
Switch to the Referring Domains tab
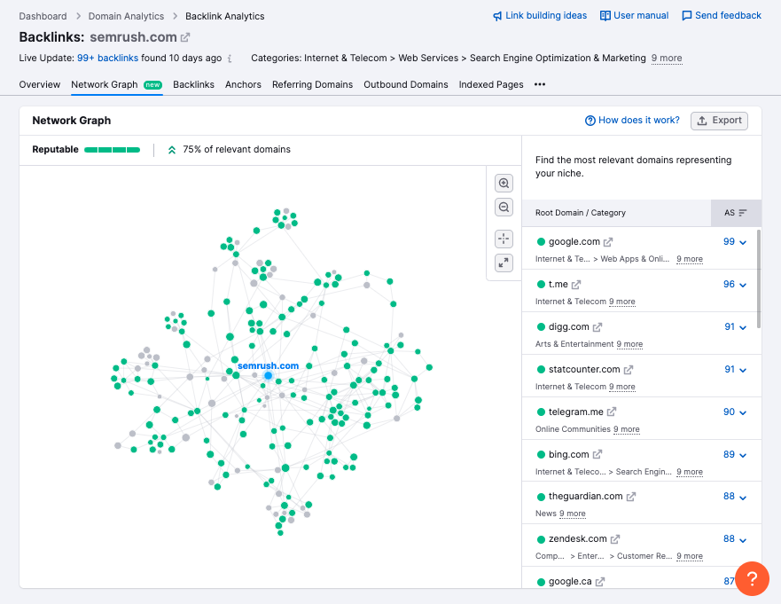coord(312,85)
